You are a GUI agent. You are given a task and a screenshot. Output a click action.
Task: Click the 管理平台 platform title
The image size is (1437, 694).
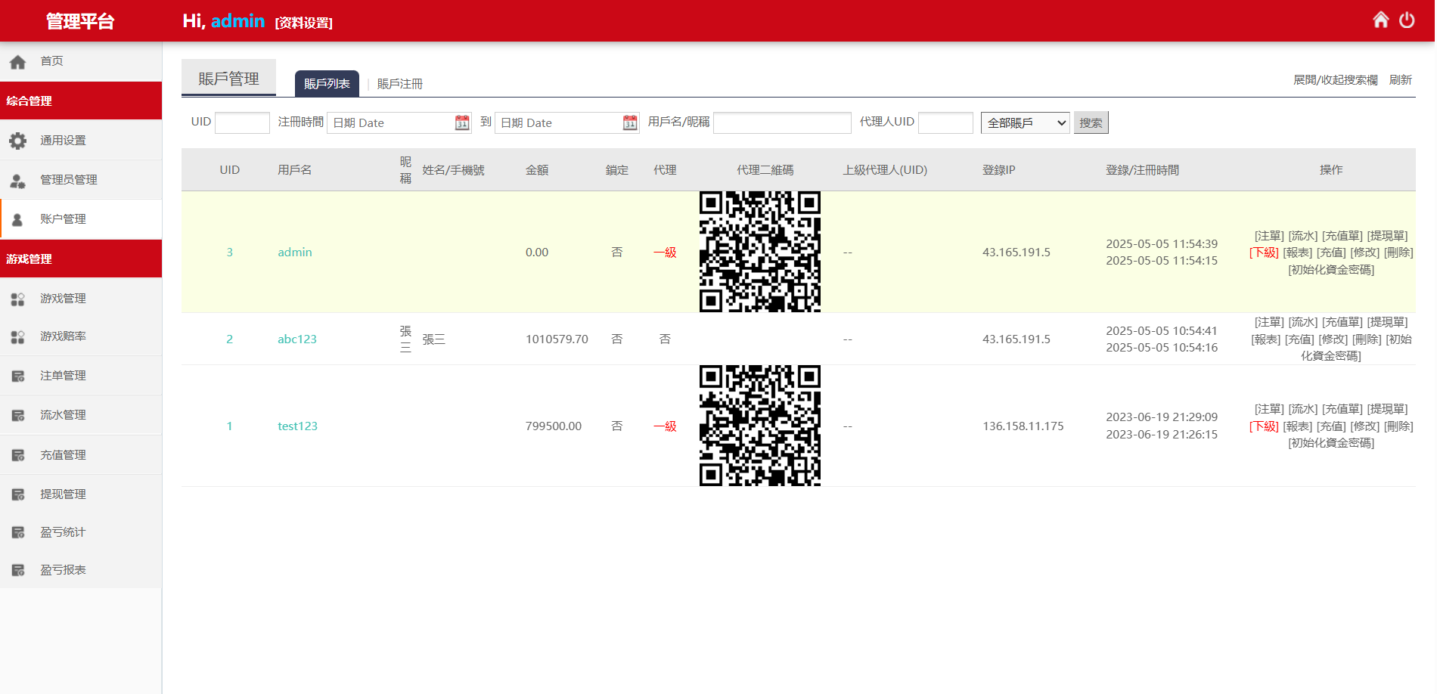80,21
